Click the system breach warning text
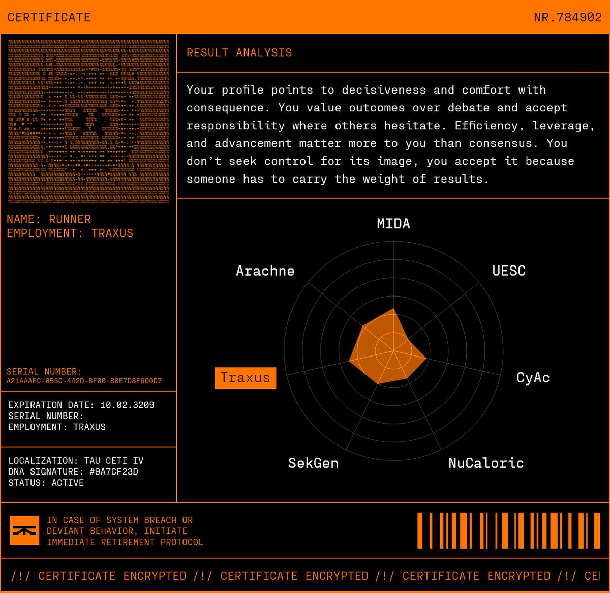Viewport: 610px width, 593px height. pyautogui.click(x=125, y=531)
